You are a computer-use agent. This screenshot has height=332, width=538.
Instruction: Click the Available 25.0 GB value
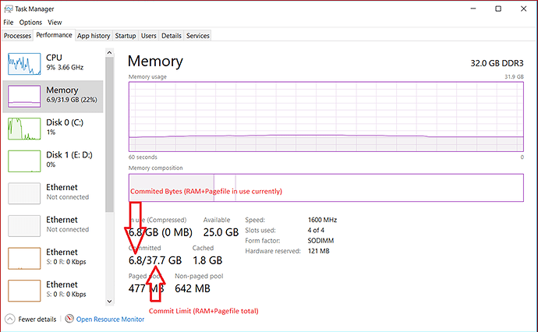pos(221,232)
